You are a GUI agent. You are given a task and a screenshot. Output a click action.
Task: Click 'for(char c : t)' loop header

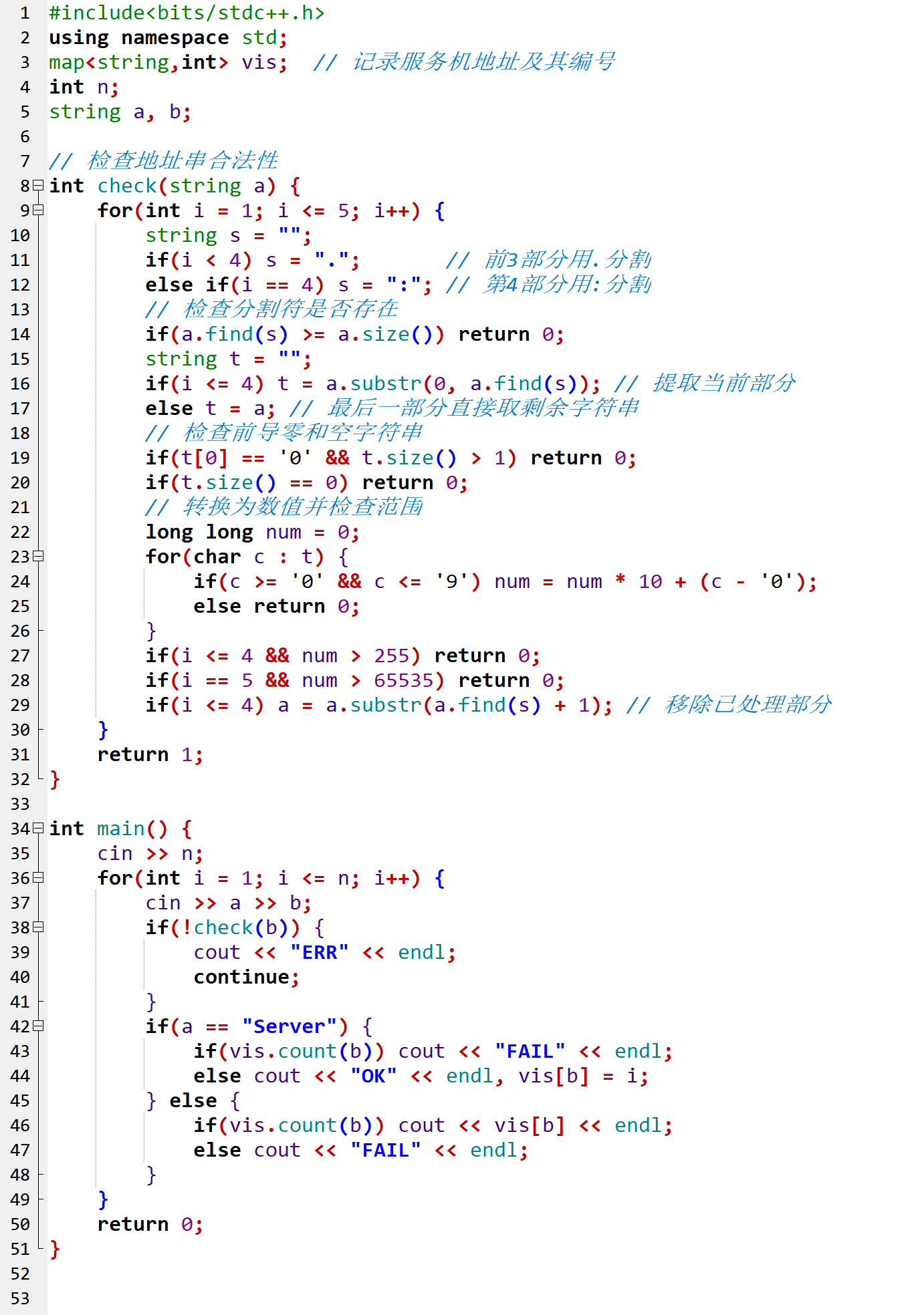(235, 557)
